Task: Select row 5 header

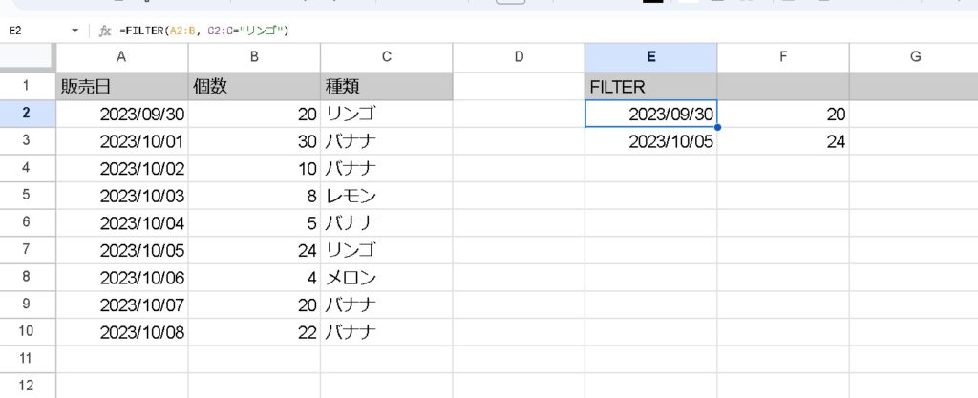Action: click(27, 196)
